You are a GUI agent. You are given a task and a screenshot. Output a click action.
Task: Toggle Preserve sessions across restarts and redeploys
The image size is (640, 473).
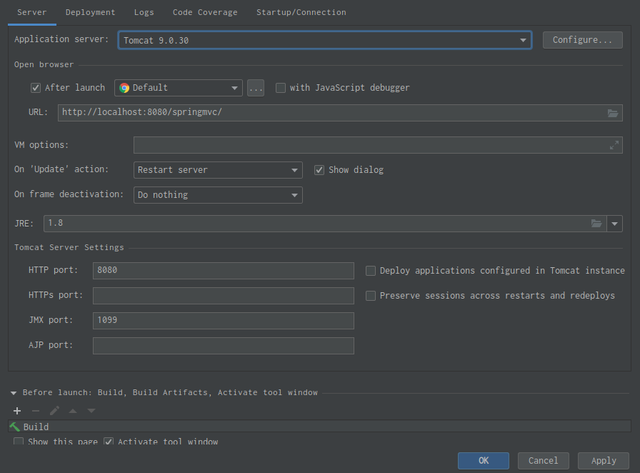pos(371,296)
